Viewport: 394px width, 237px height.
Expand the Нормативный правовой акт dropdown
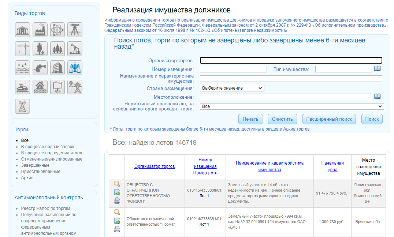click(x=292, y=106)
